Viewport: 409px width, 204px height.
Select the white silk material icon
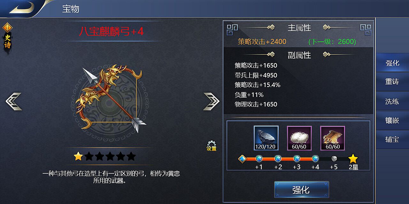299,138
